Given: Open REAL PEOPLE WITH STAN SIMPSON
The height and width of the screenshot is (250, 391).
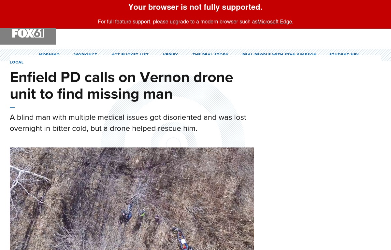Looking at the screenshot, I should click(280, 54).
